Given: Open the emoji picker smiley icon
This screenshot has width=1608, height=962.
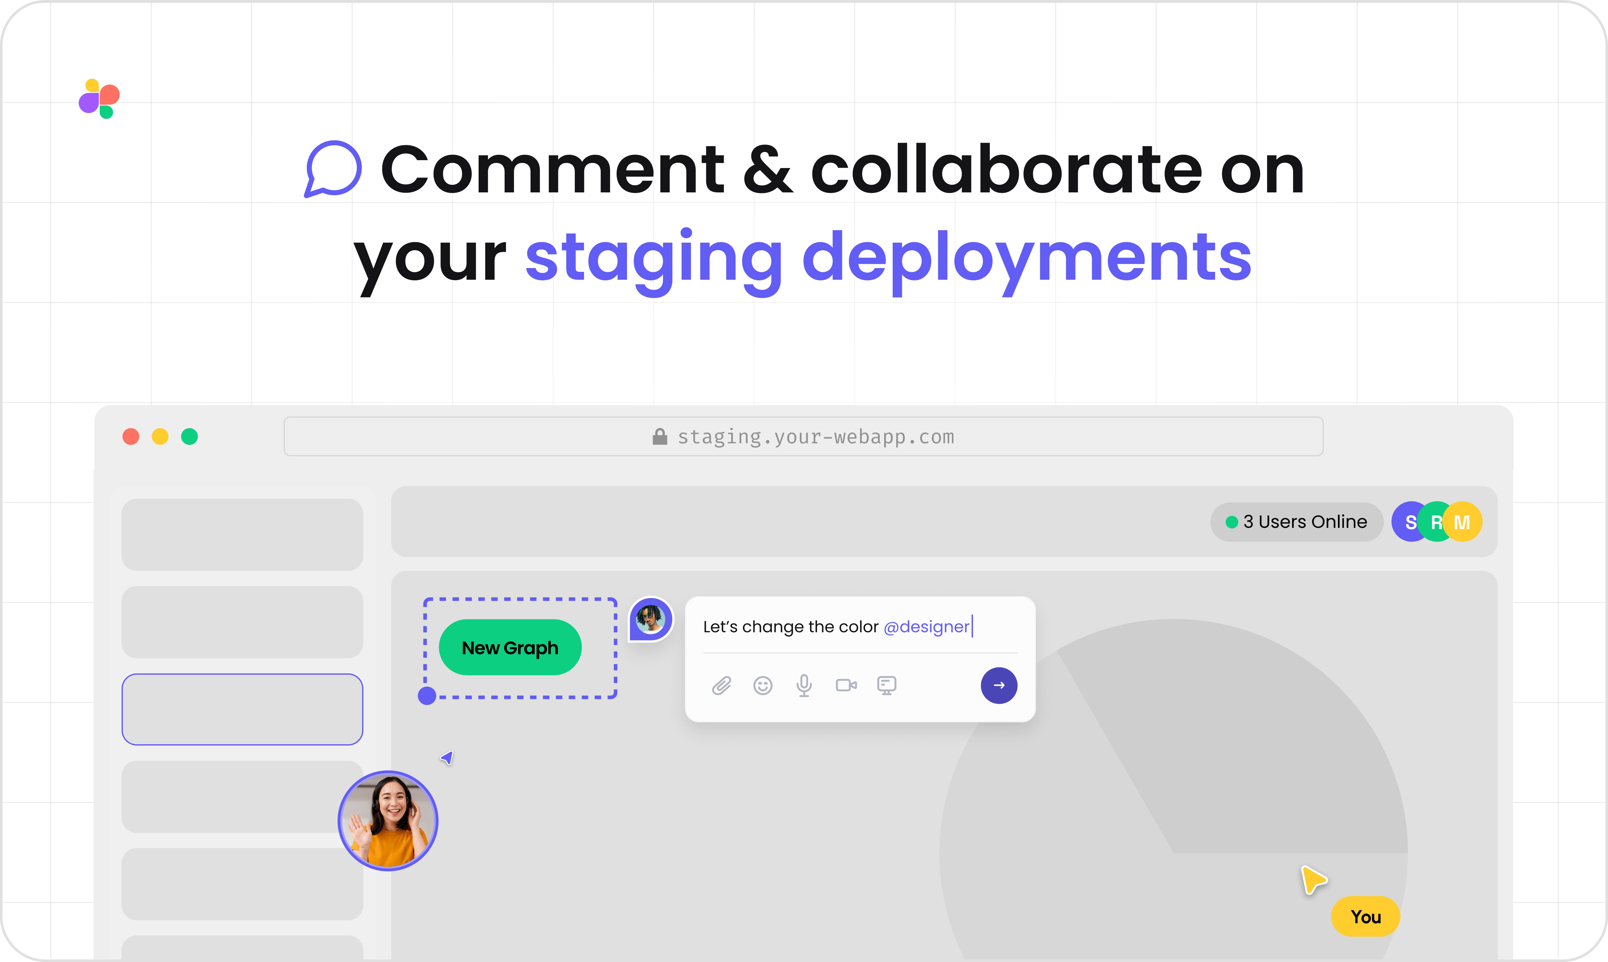Looking at the screenshot, I should pos(763,685).
